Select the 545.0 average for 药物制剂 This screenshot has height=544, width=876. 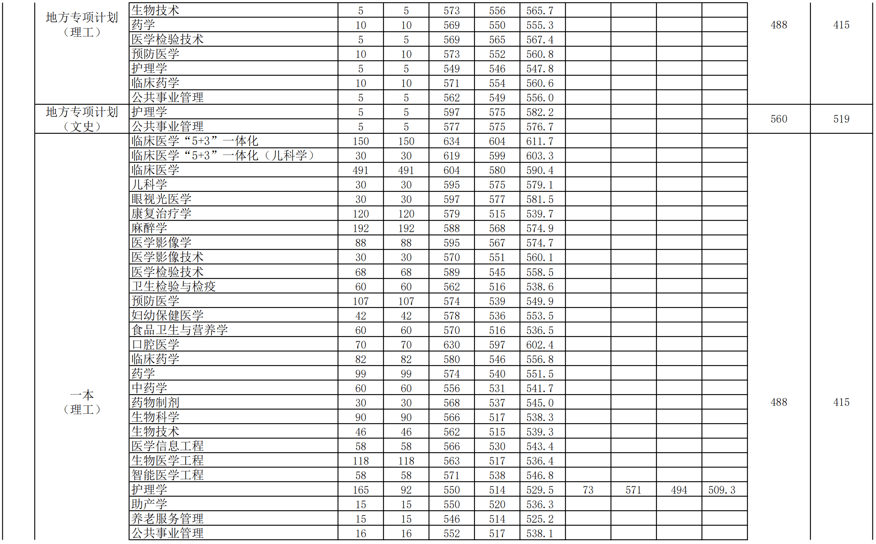(540, 403)
